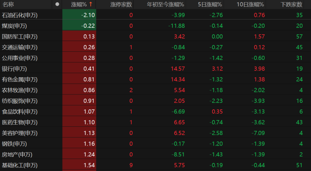Select the 钢铁(申万) row
This screenshot has width=311, height=171.
(155, 144)
